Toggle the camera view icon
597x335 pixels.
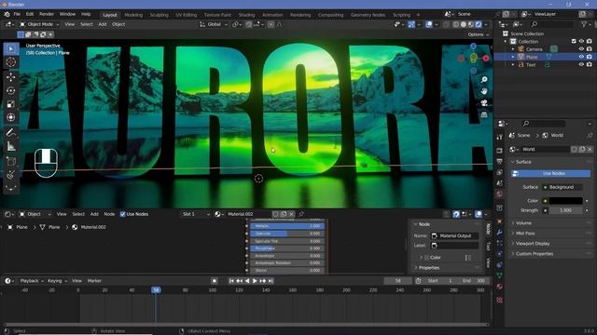[x=484, y=103]
